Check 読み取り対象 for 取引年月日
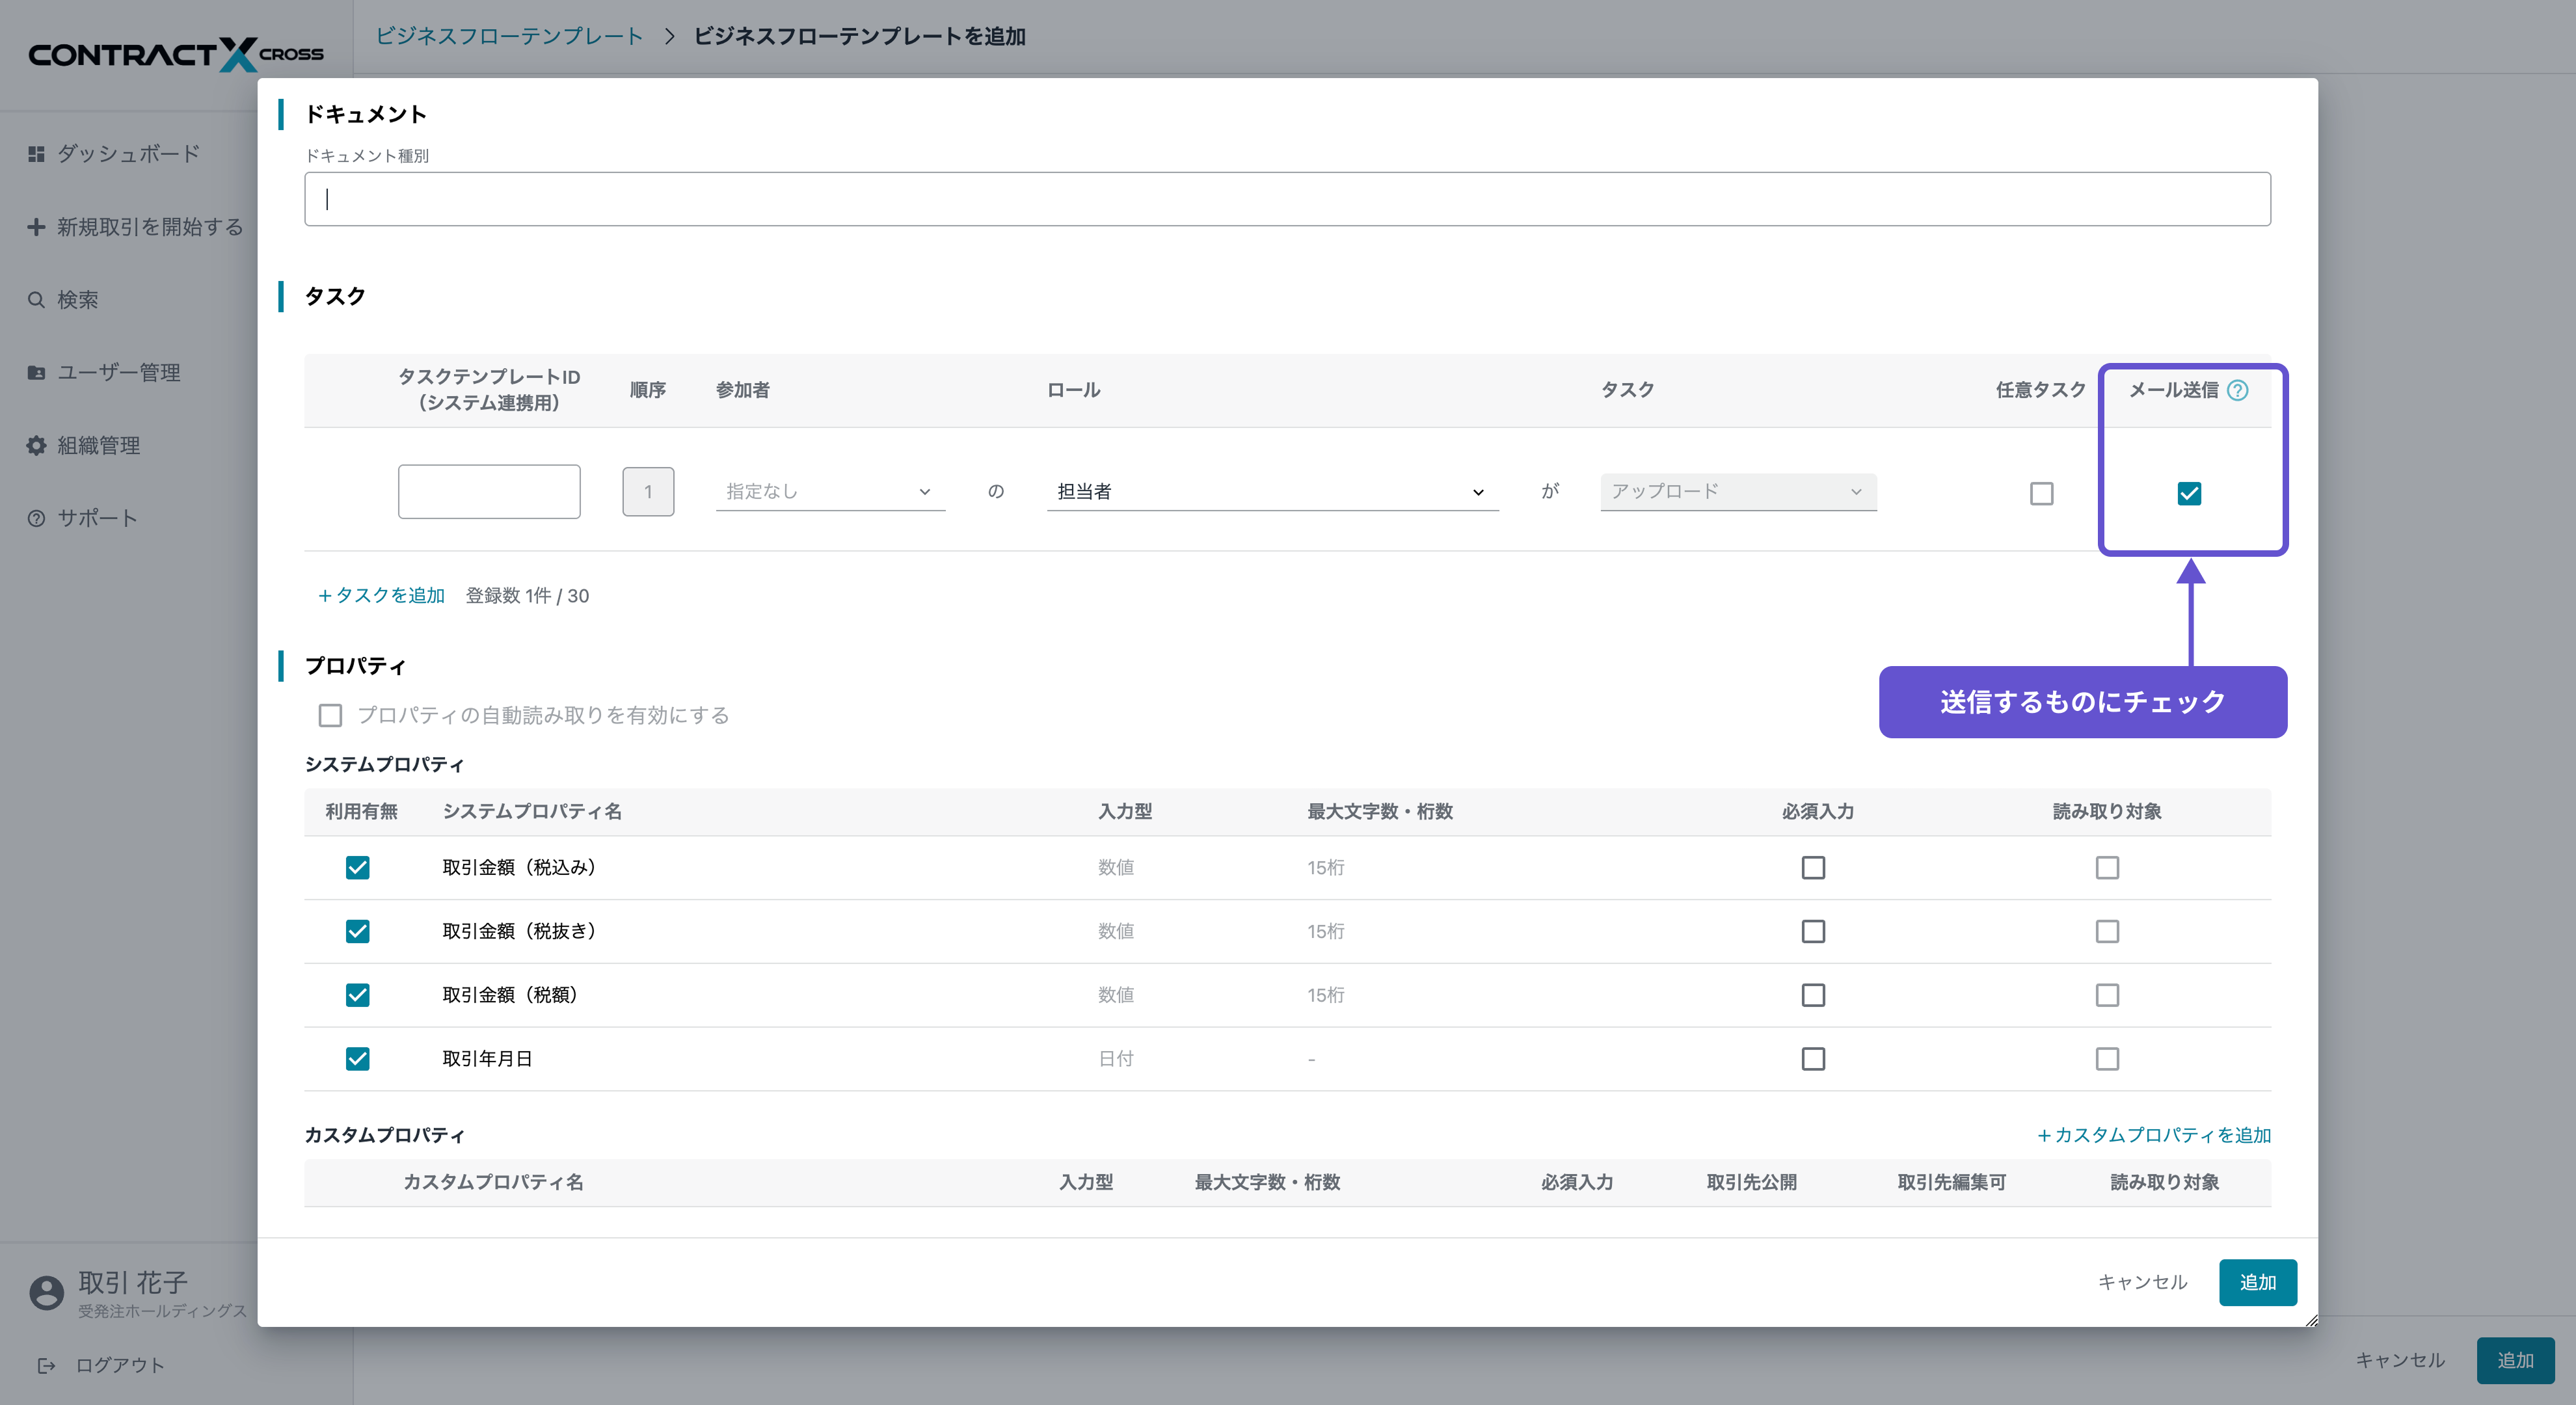2576x1405 pixels. [2107, 1059]
